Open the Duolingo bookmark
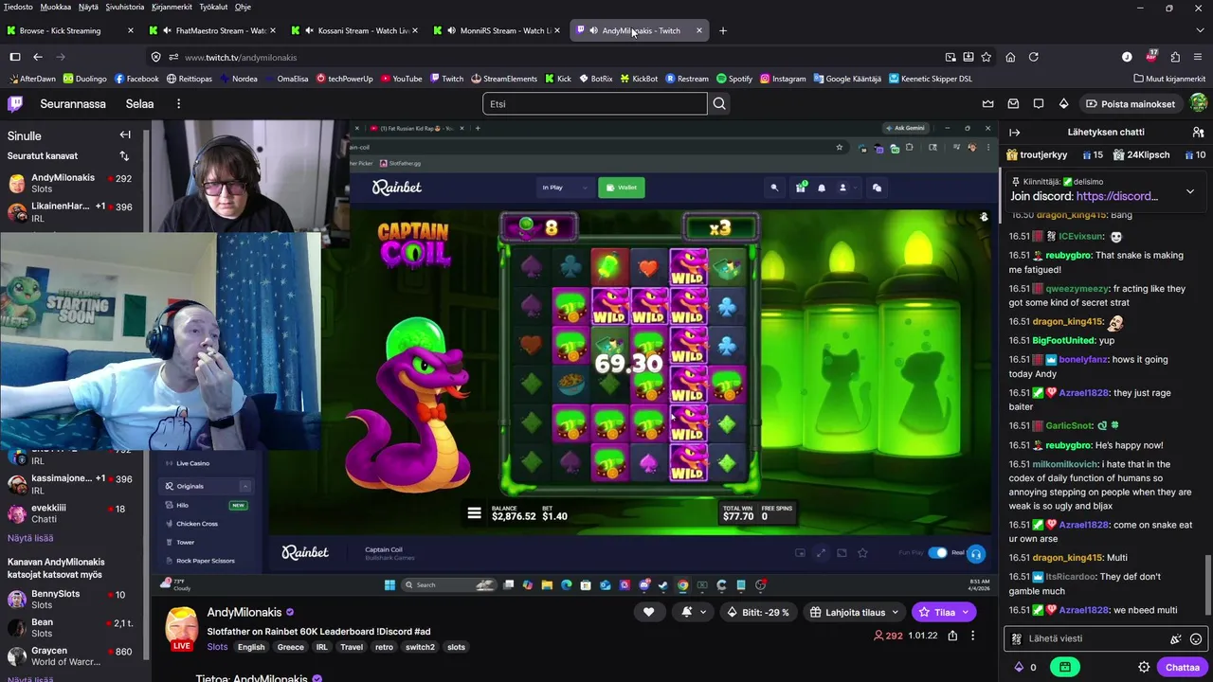This screenshot has width=1213, height=682. pyautogui.click(x=84, y=79)
